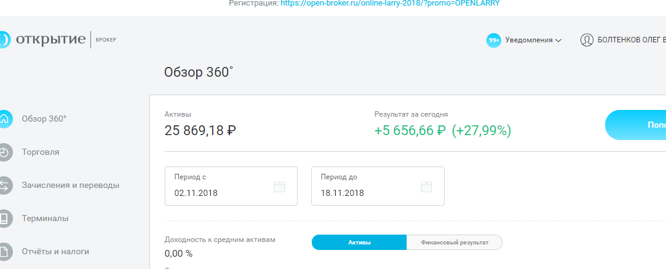Click the Отчёты и налоги document icon
Viewport: 666px width, 269px height.
point(5,251)
